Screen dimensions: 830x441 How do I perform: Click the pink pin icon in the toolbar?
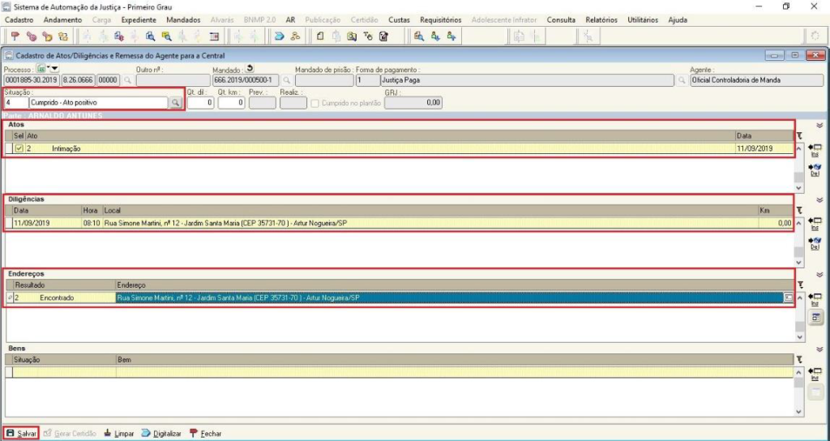tap(32, 36)
